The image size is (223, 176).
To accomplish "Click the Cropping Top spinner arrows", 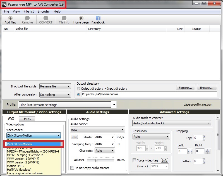I will pyautogui.click(x=204, y=138).
